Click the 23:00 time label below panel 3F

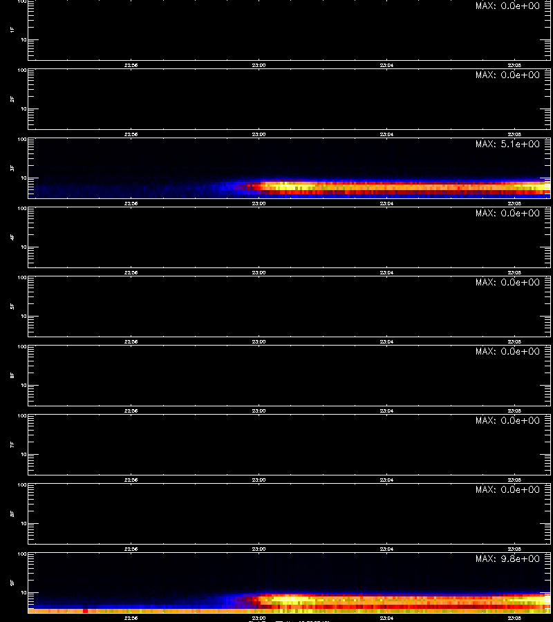point(259,203)
